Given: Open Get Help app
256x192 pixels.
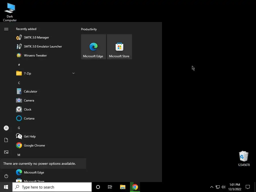Looking at the screenshot, I should click(45, 136).
